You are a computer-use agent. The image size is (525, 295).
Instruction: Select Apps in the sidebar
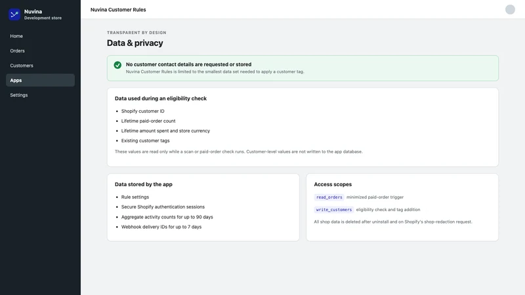pyautogui.click(x=40, y=80)
